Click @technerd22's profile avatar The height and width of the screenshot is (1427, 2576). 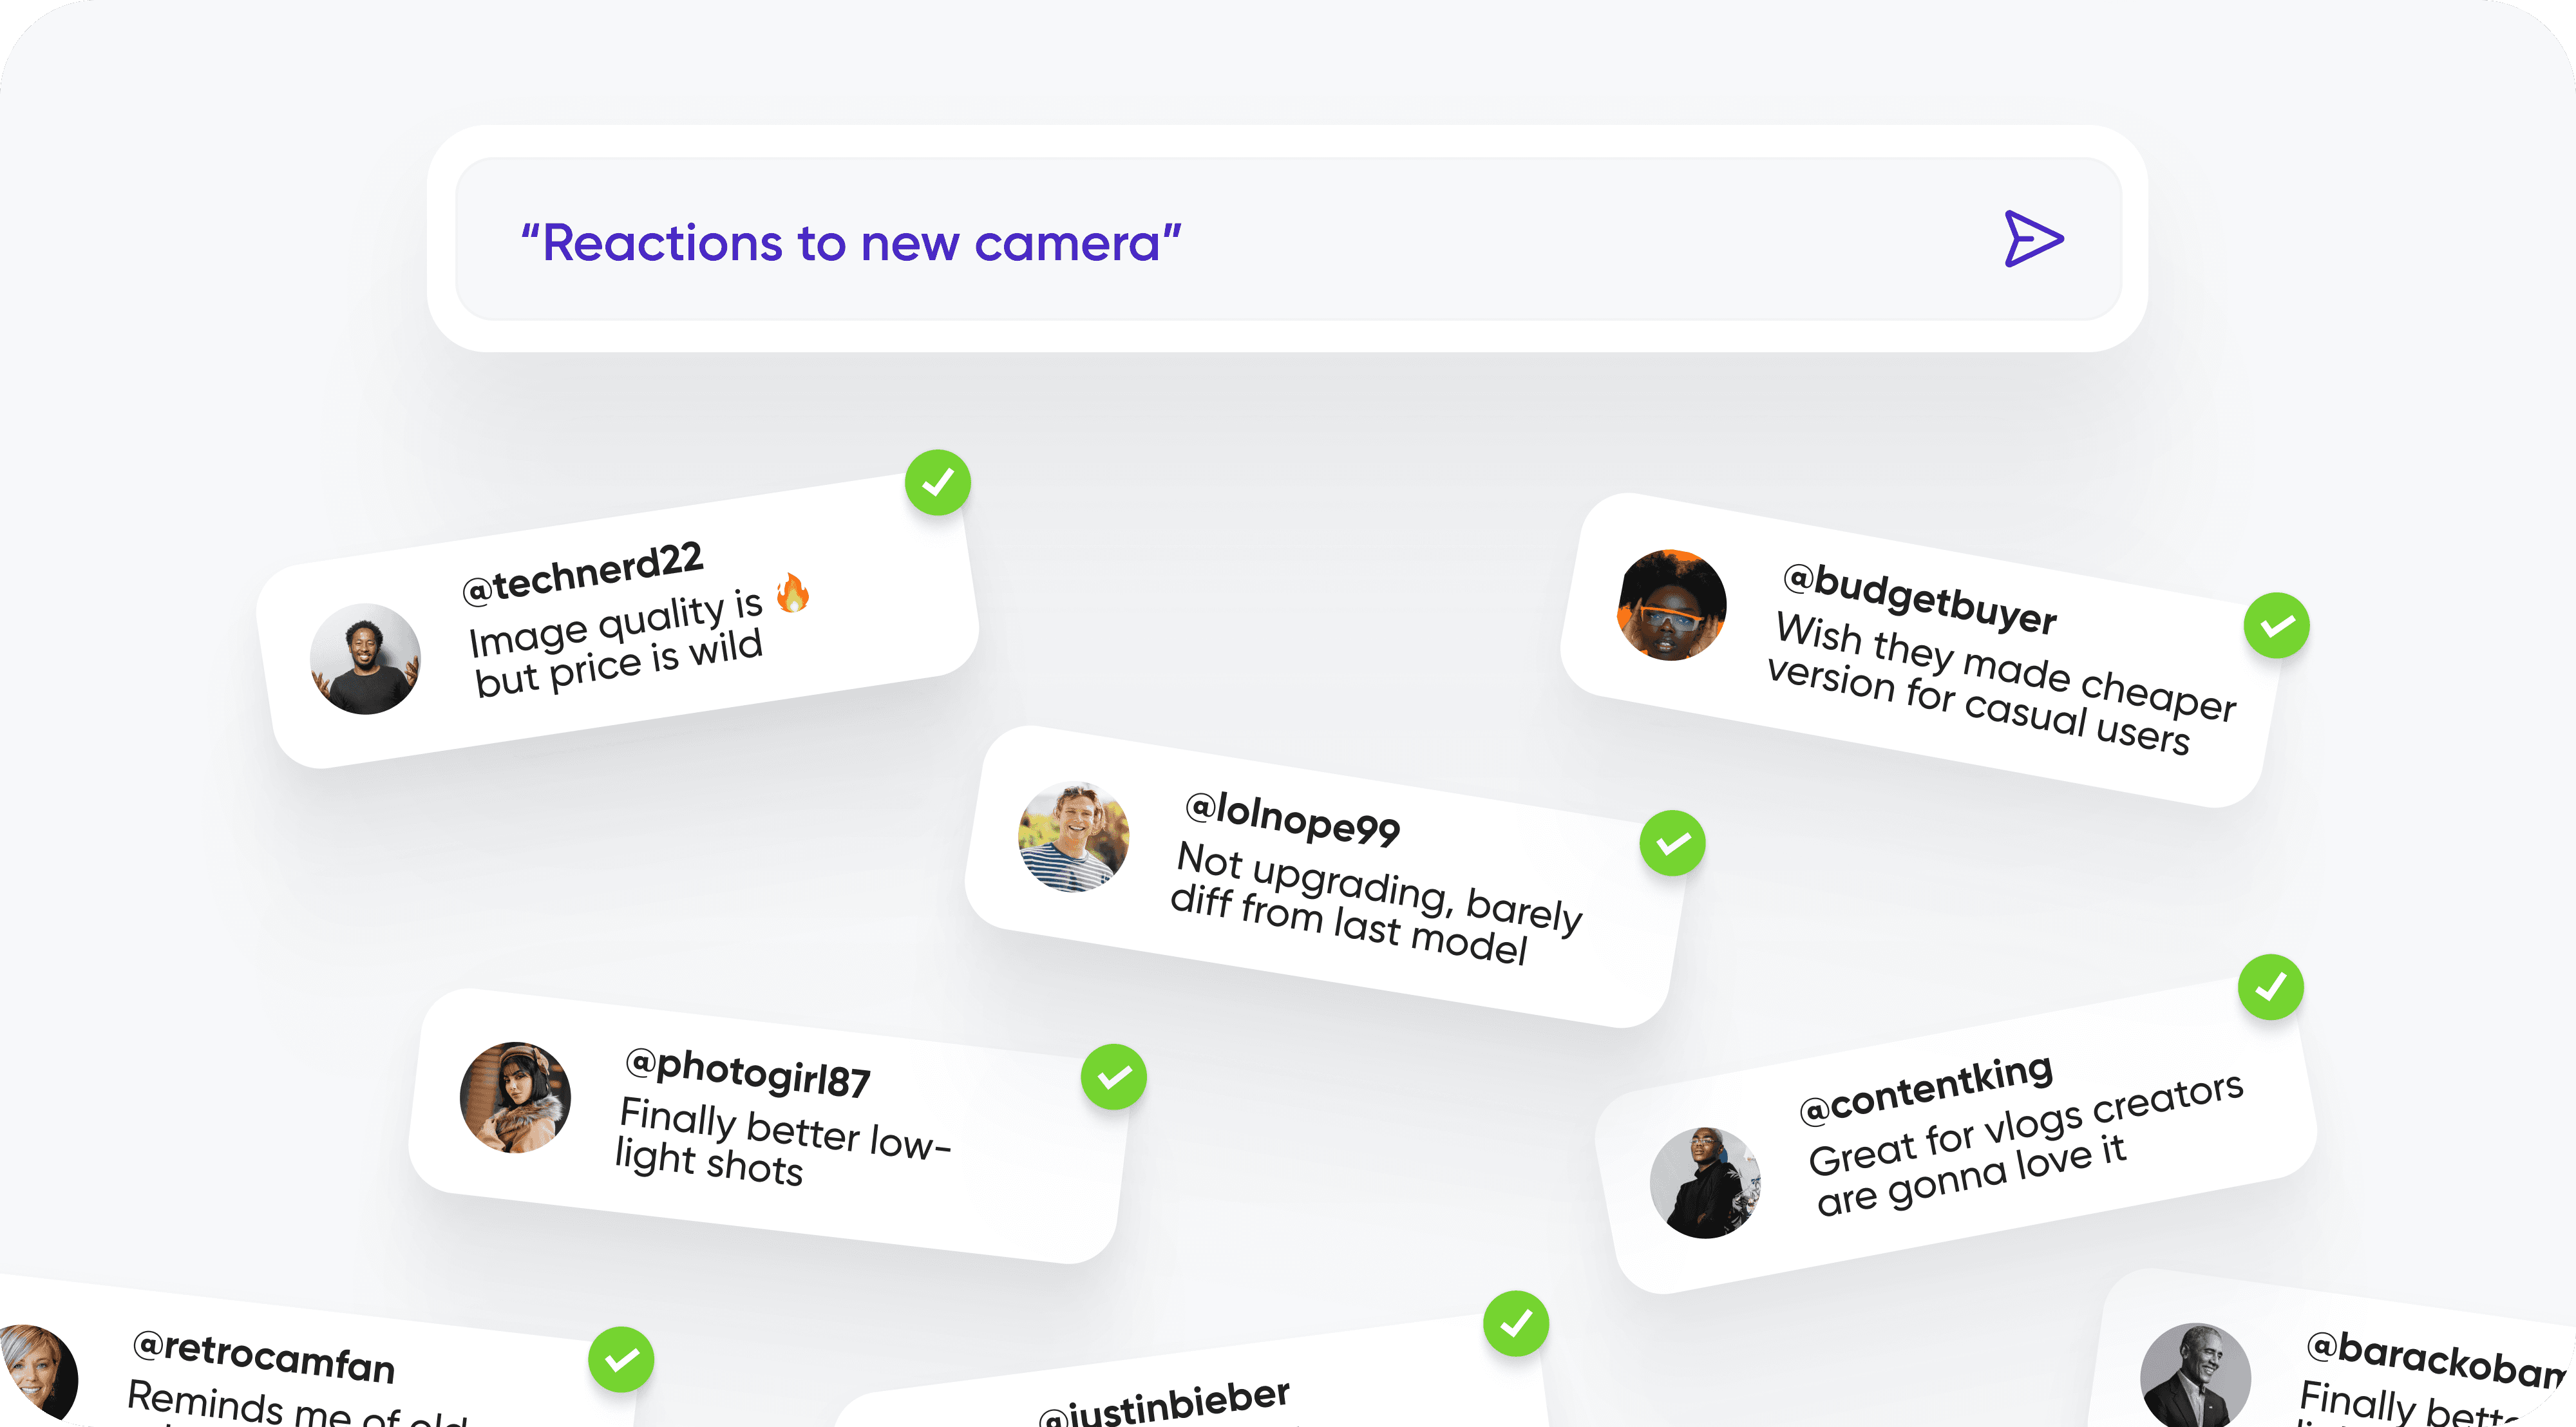366,656
